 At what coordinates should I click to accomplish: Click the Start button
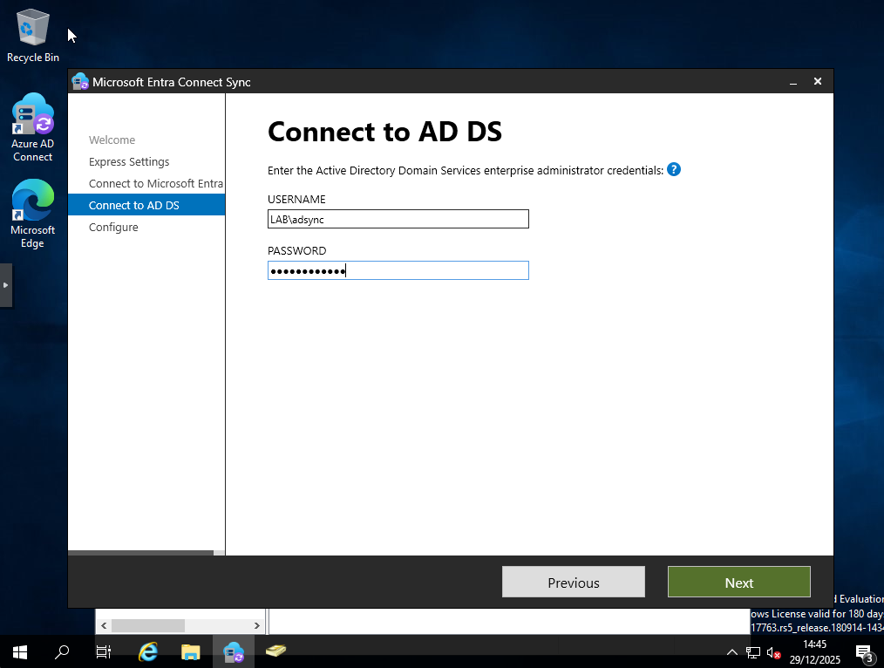coord(18,651)
